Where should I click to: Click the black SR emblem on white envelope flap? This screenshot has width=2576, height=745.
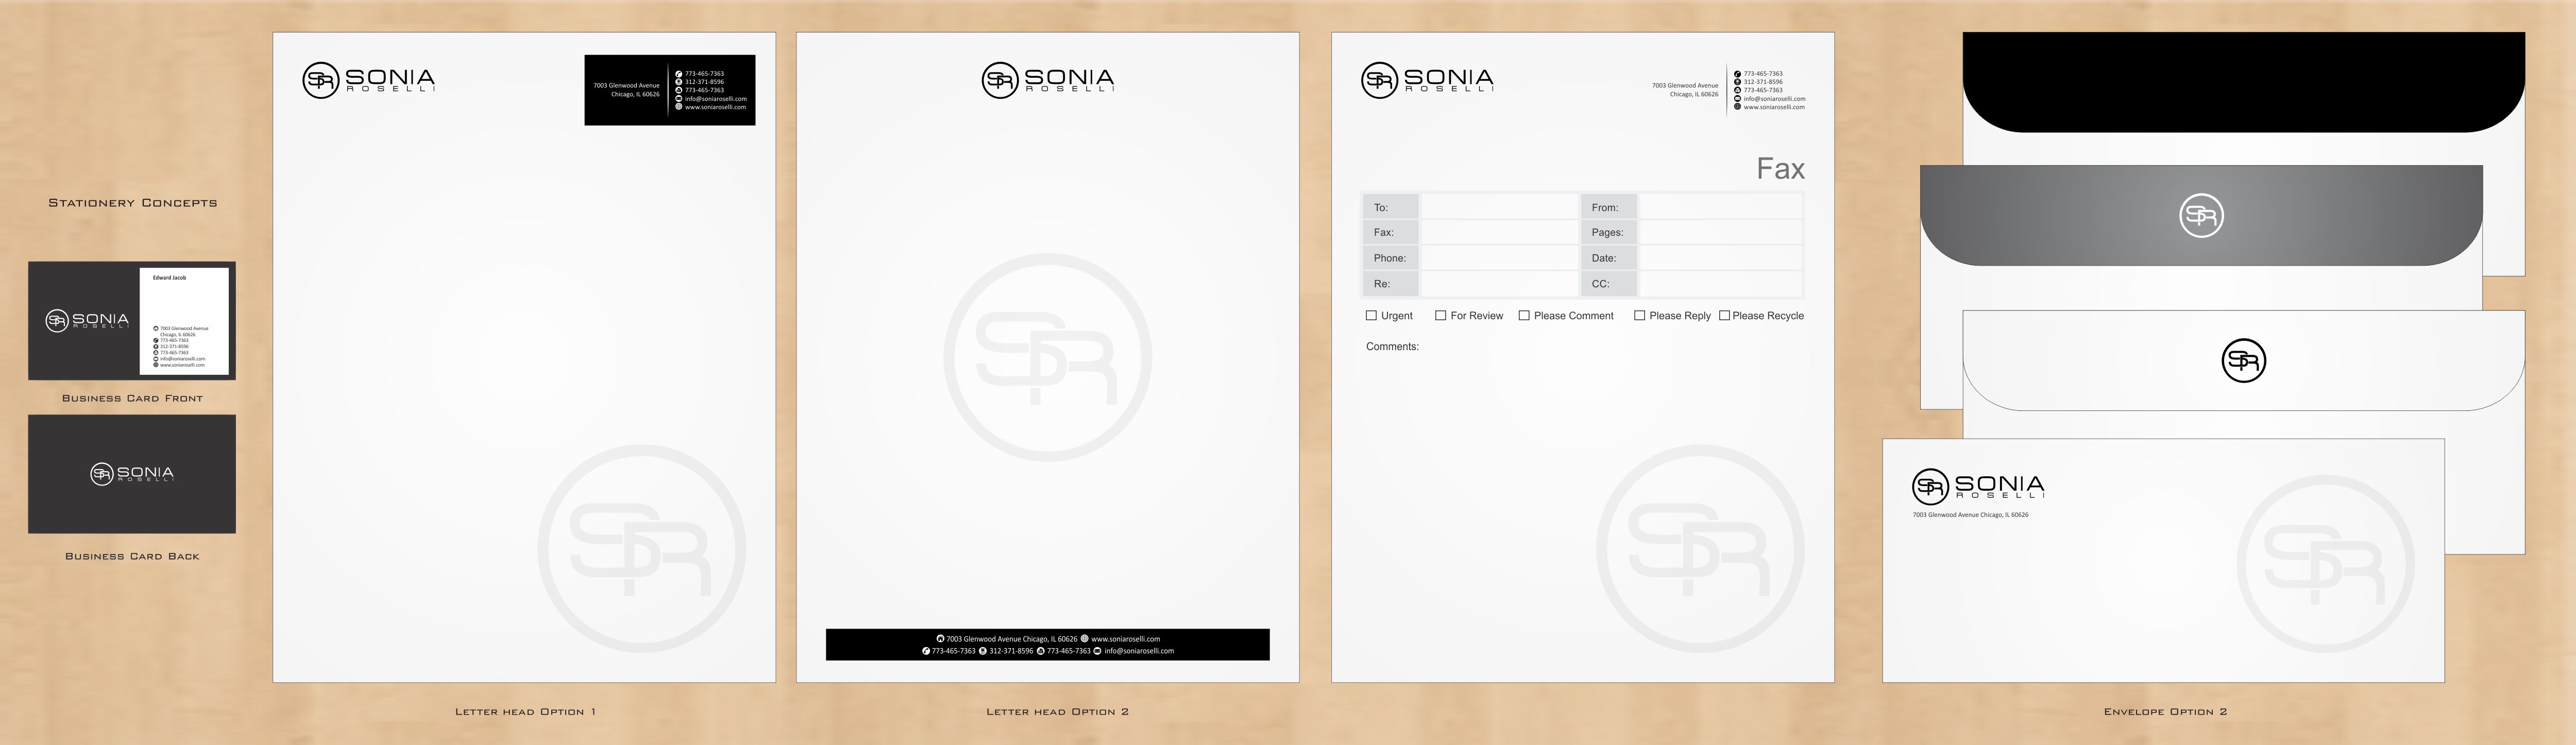[2243, 361]
